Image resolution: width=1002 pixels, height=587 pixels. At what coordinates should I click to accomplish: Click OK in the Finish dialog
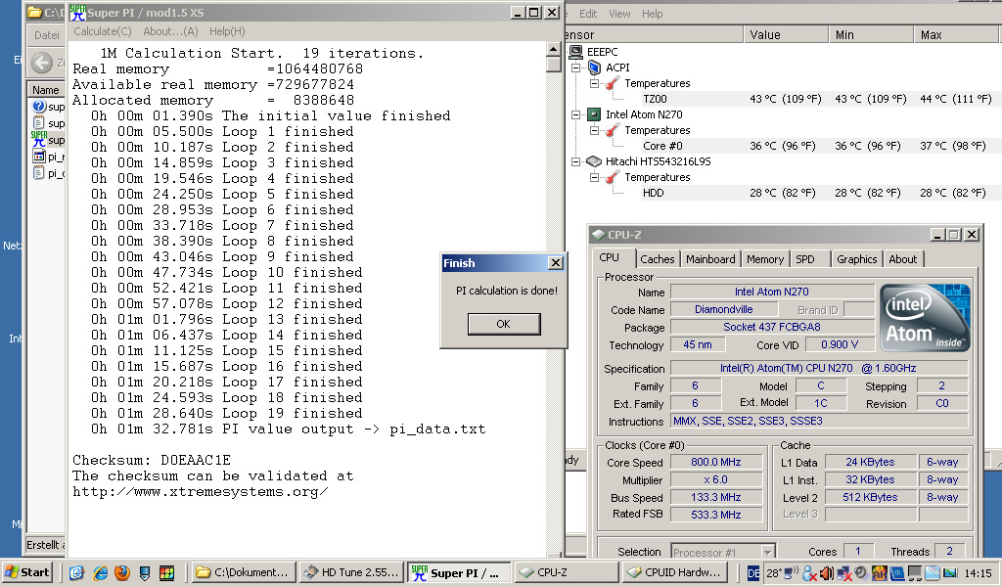[504, 324]
